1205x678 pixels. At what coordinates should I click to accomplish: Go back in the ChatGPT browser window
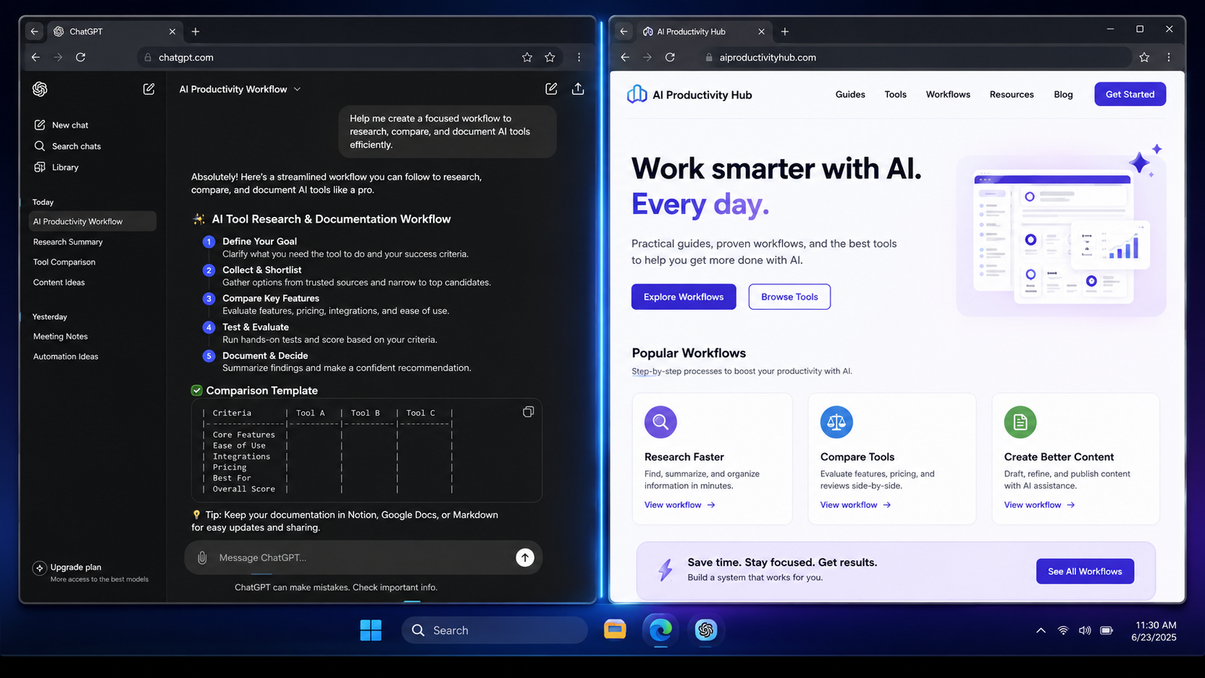click(35, 57)
